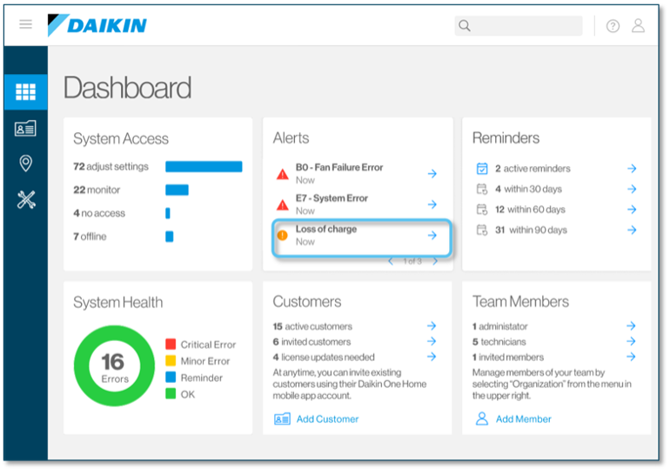Open B0 Fan Failure Error arrow

(x=432, y=174)
